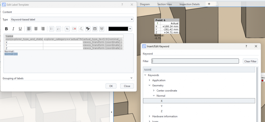Click Close in Edit Label Template
This screenshot has width=265, height=122.
127,86
